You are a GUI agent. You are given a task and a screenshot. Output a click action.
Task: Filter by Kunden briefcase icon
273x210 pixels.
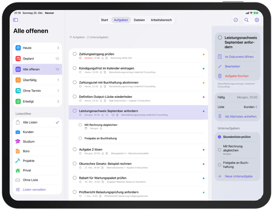point(18,132)
